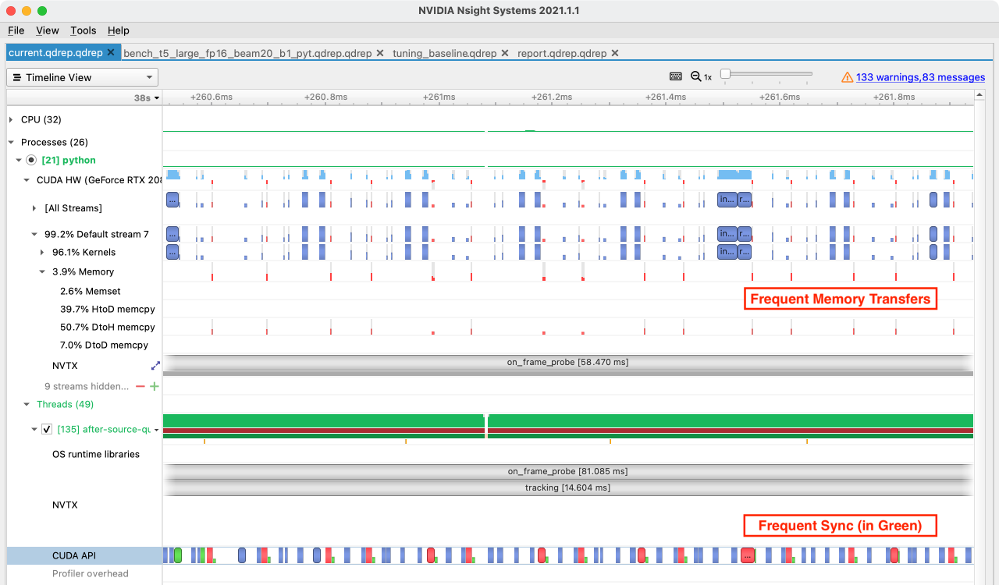The image size is (999, 585).
Task: Collapse the [135] after-source thread node
Action: [x=34, y=429]
